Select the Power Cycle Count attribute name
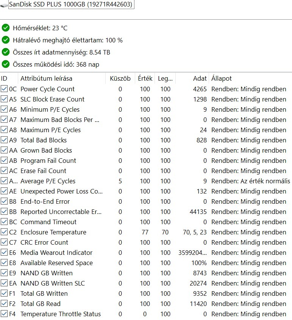 tap(48, 89)
